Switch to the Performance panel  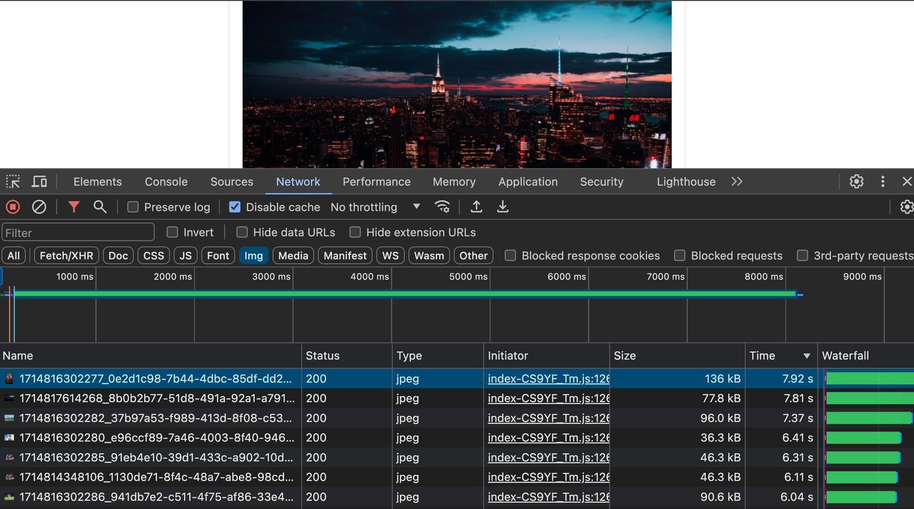coord(376,181)
